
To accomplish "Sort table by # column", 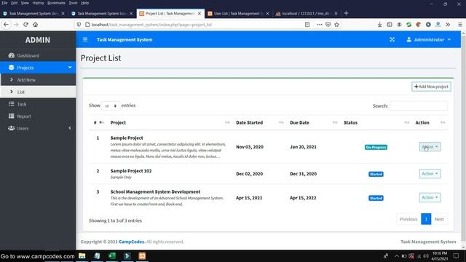I will (98, 122).
